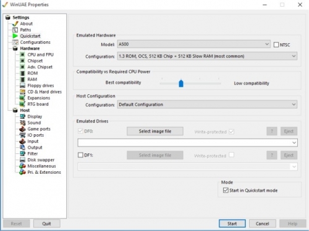Click DF1 Select image file button
Screen dimensions: 309x231
pos(155,155)
